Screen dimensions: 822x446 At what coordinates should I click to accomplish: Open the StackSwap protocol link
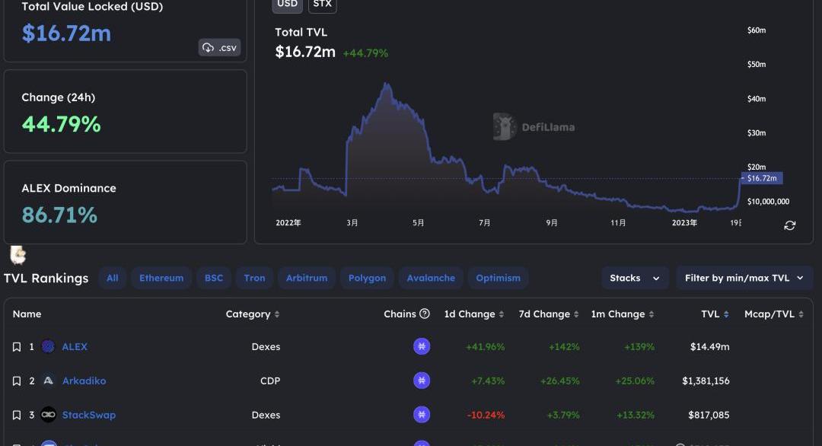[x=89, y=415]
